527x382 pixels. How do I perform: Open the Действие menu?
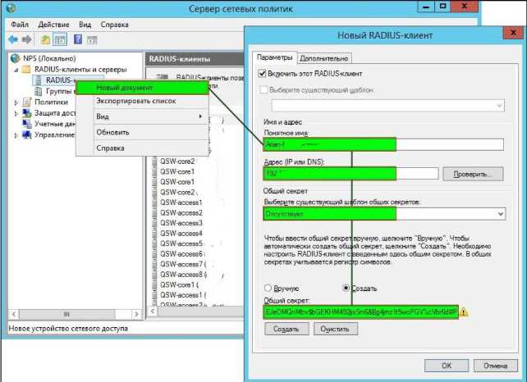click(53, 25)
